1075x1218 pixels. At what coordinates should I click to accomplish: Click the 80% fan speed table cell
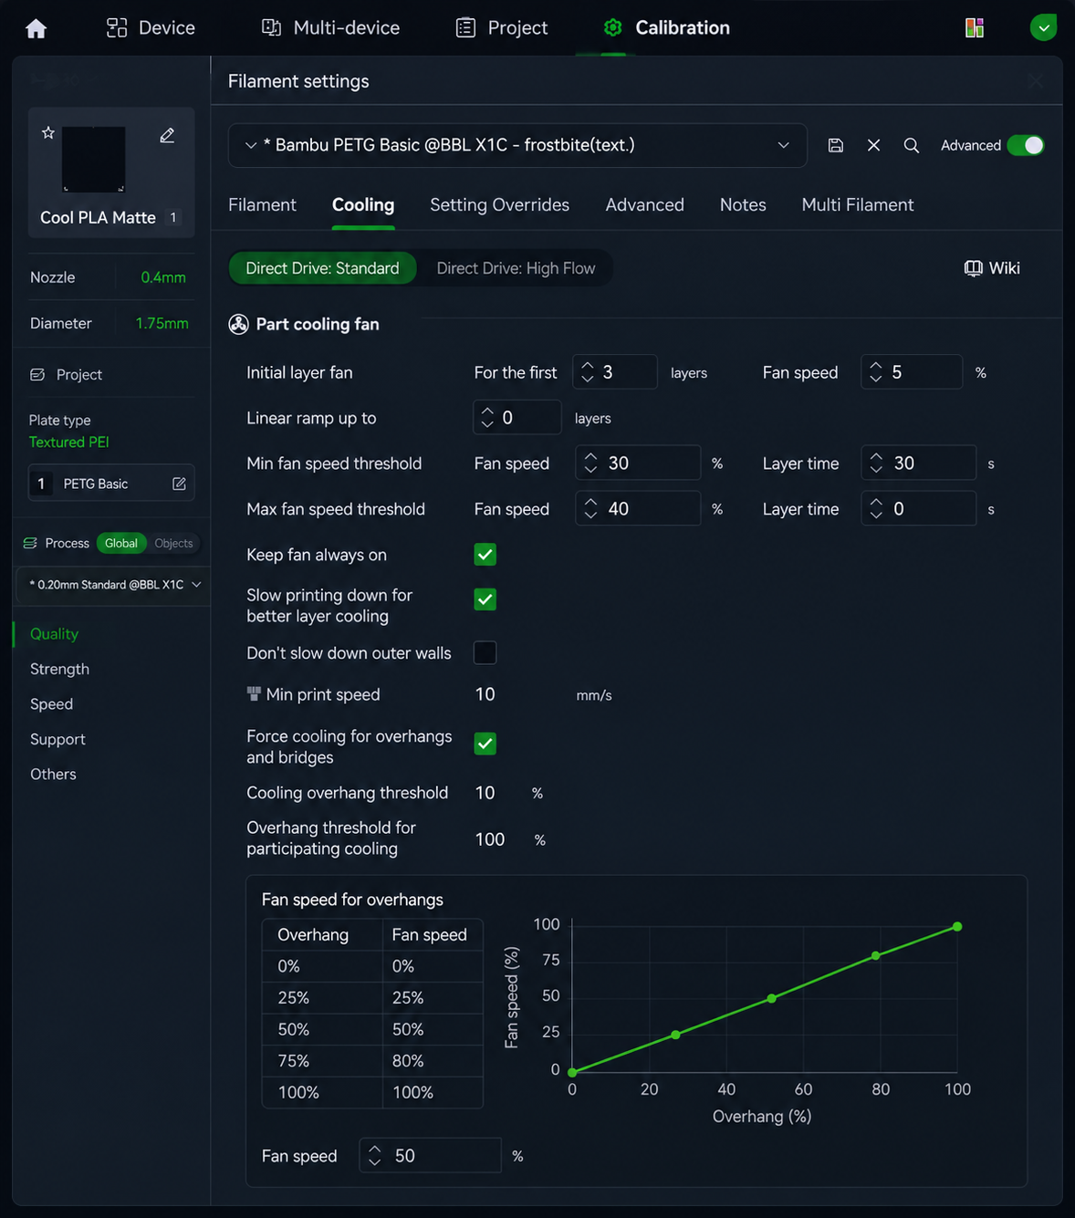[433, 1061]
